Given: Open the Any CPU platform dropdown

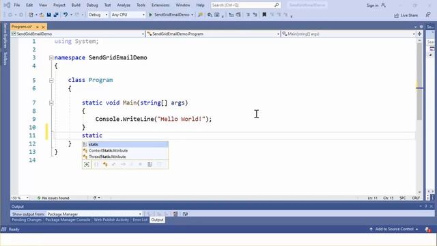Looking at the screenshot, I should point(128,15).
